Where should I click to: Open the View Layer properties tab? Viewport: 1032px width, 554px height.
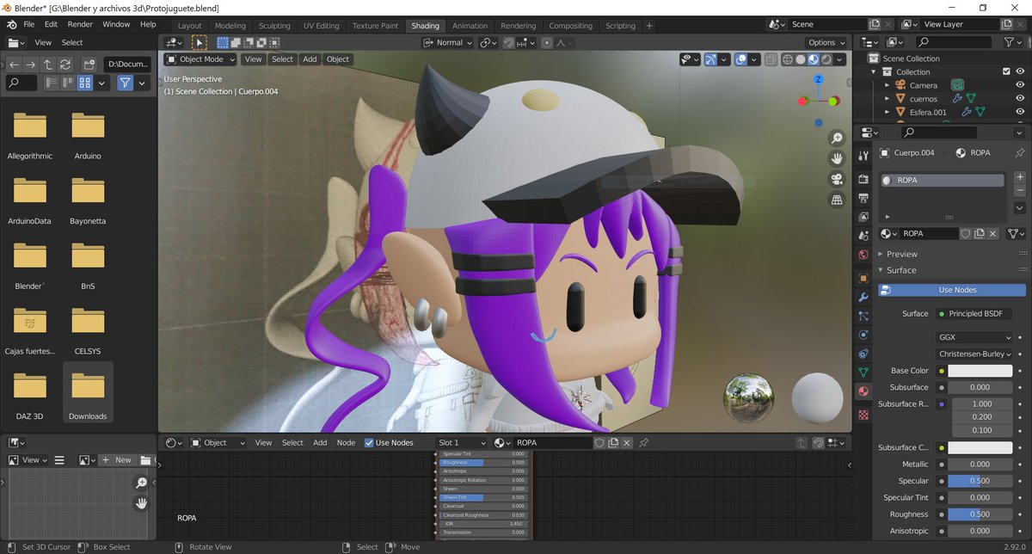pos(863,217)
